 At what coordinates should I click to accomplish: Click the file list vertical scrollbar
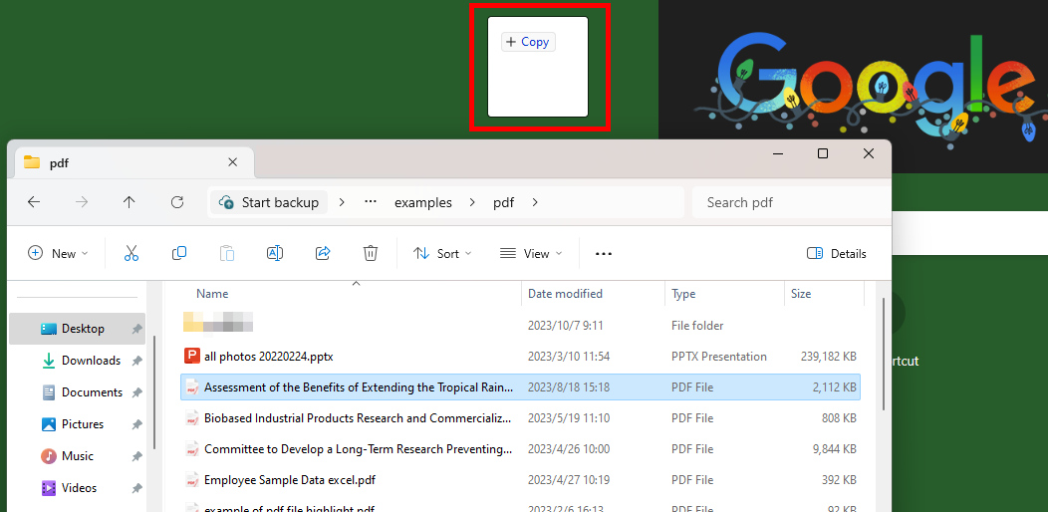(884, 355)
